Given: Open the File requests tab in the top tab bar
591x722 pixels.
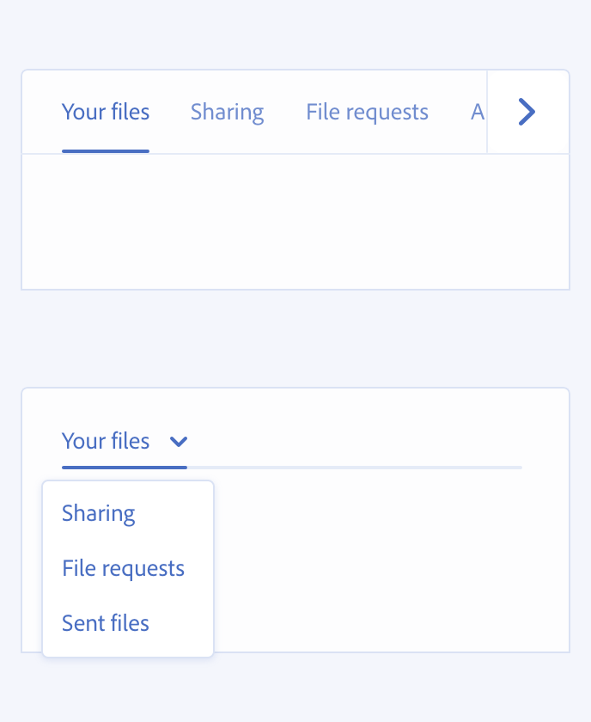Looking at the screenshot, I should (x=367, y=112).
